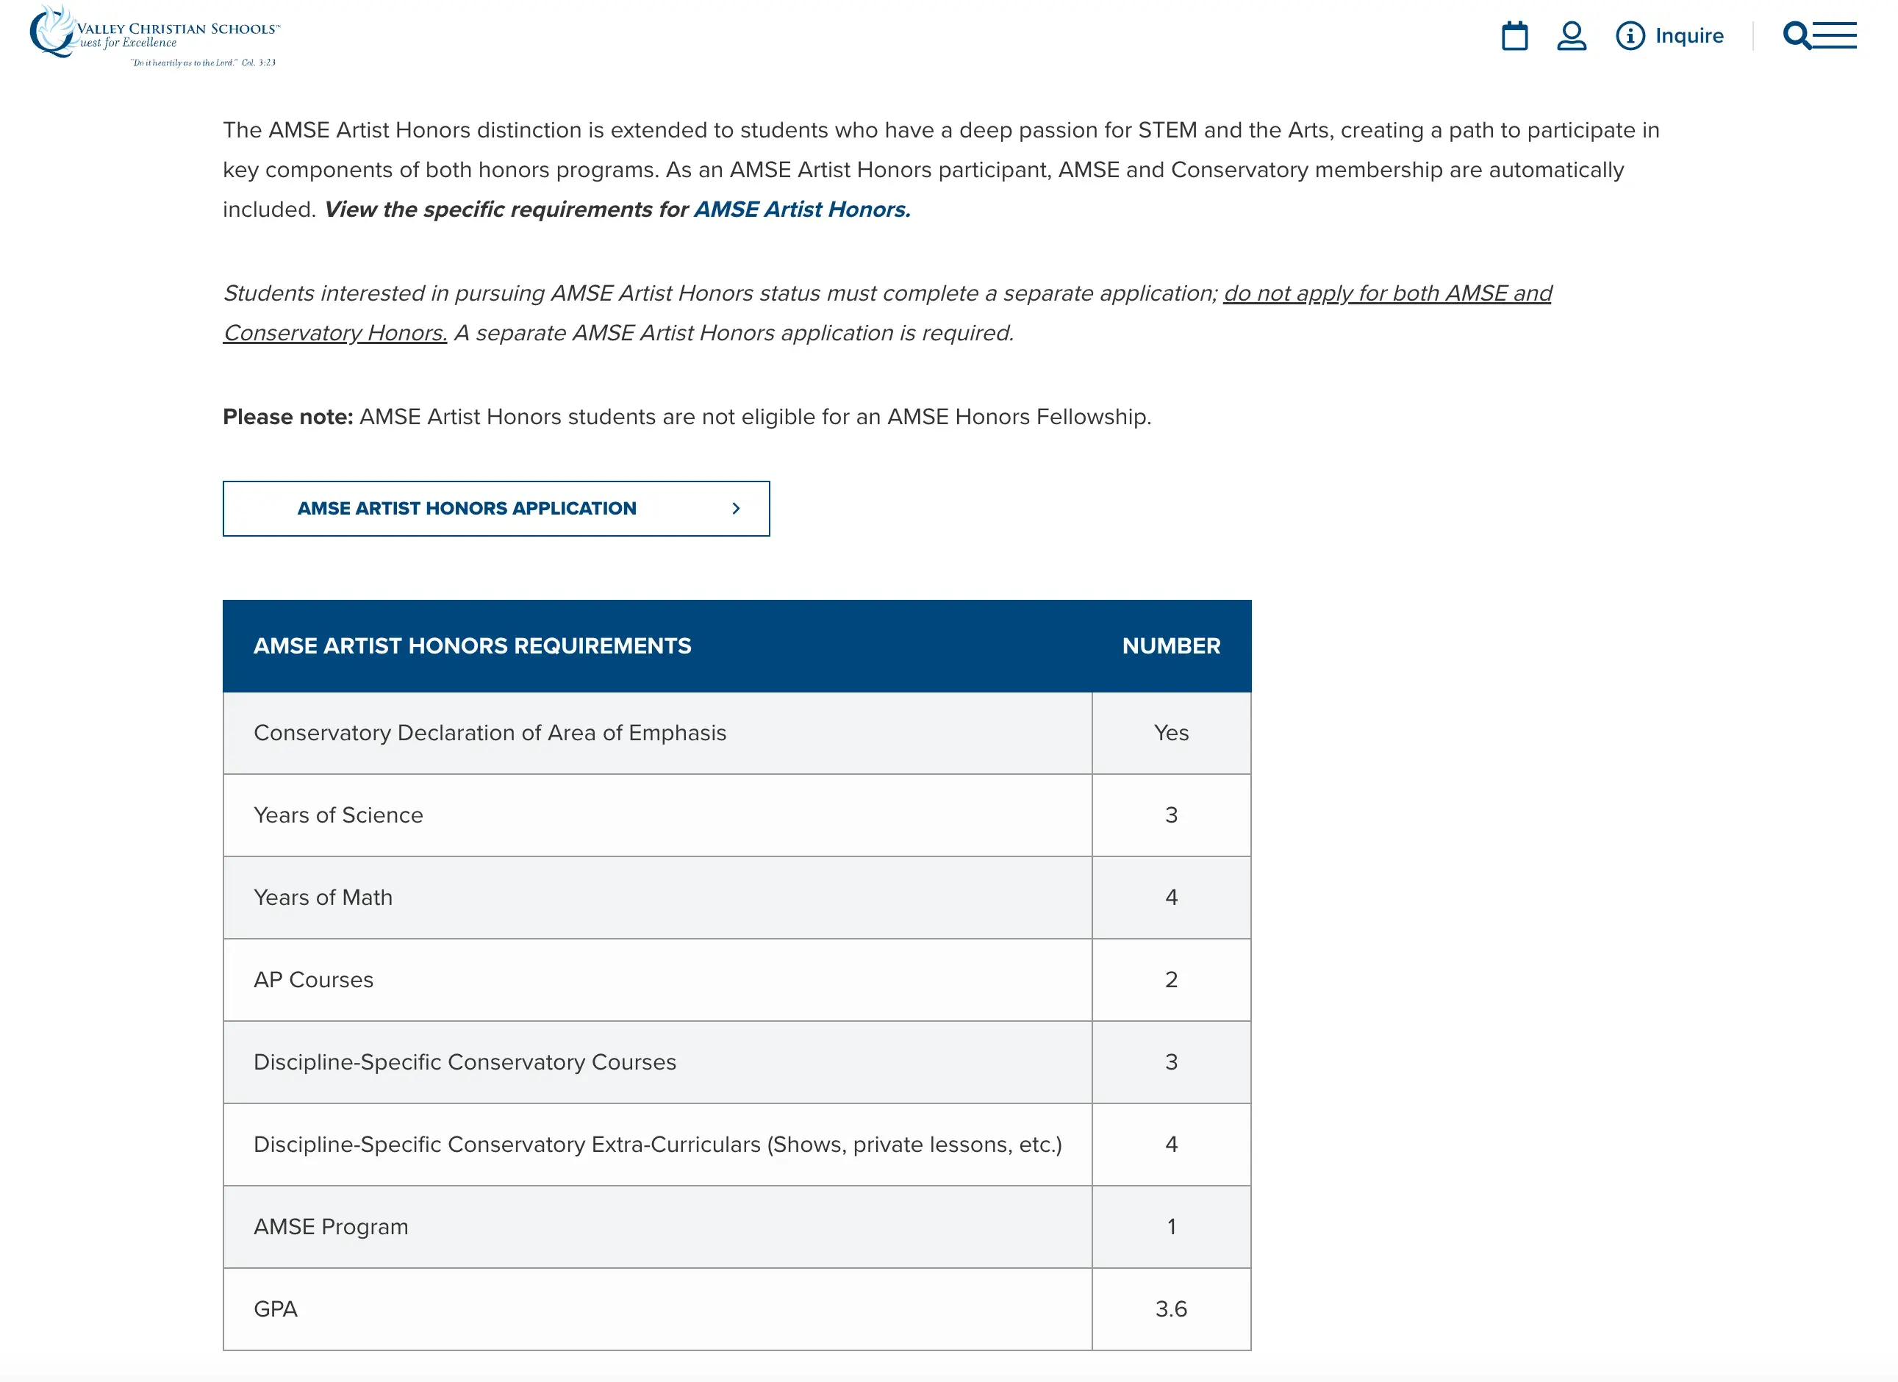This screenshot has width=1898, height=1382.
Task: Click the Valley Christian Schools logo
Action: pyautogui.click(x=154, y=35)
